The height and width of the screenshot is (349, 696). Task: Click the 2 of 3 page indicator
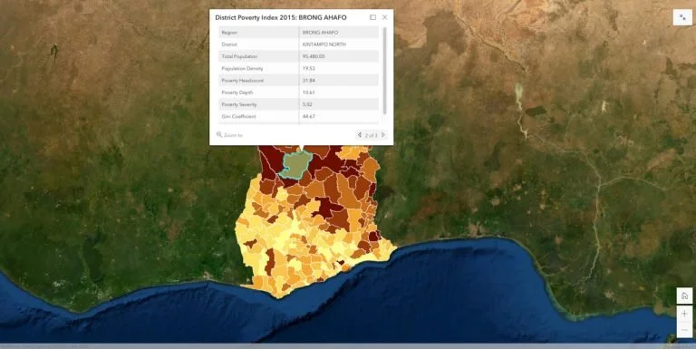tap(371, 135)
